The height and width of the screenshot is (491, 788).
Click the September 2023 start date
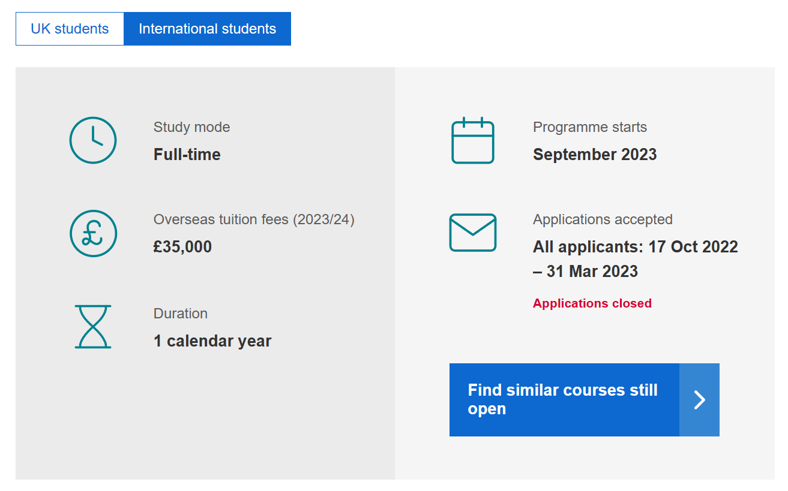(595, 155)
